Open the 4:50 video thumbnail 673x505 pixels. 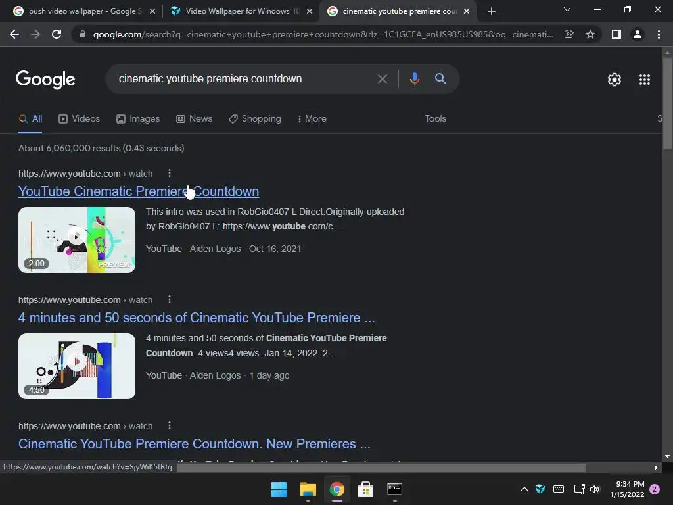pos(77,366)
